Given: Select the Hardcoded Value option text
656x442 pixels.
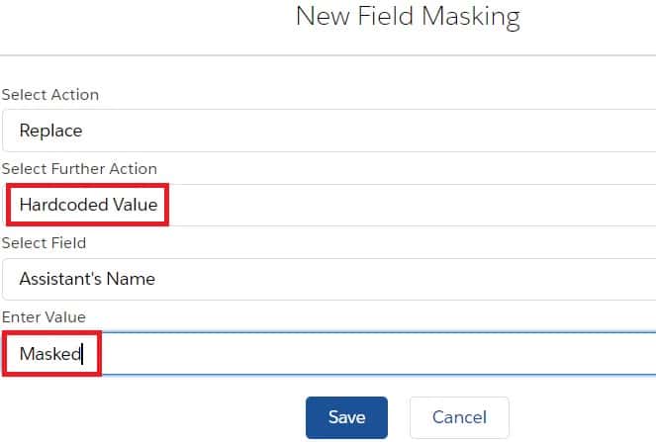Looking at the screenshot, I should tap(88, 205).
